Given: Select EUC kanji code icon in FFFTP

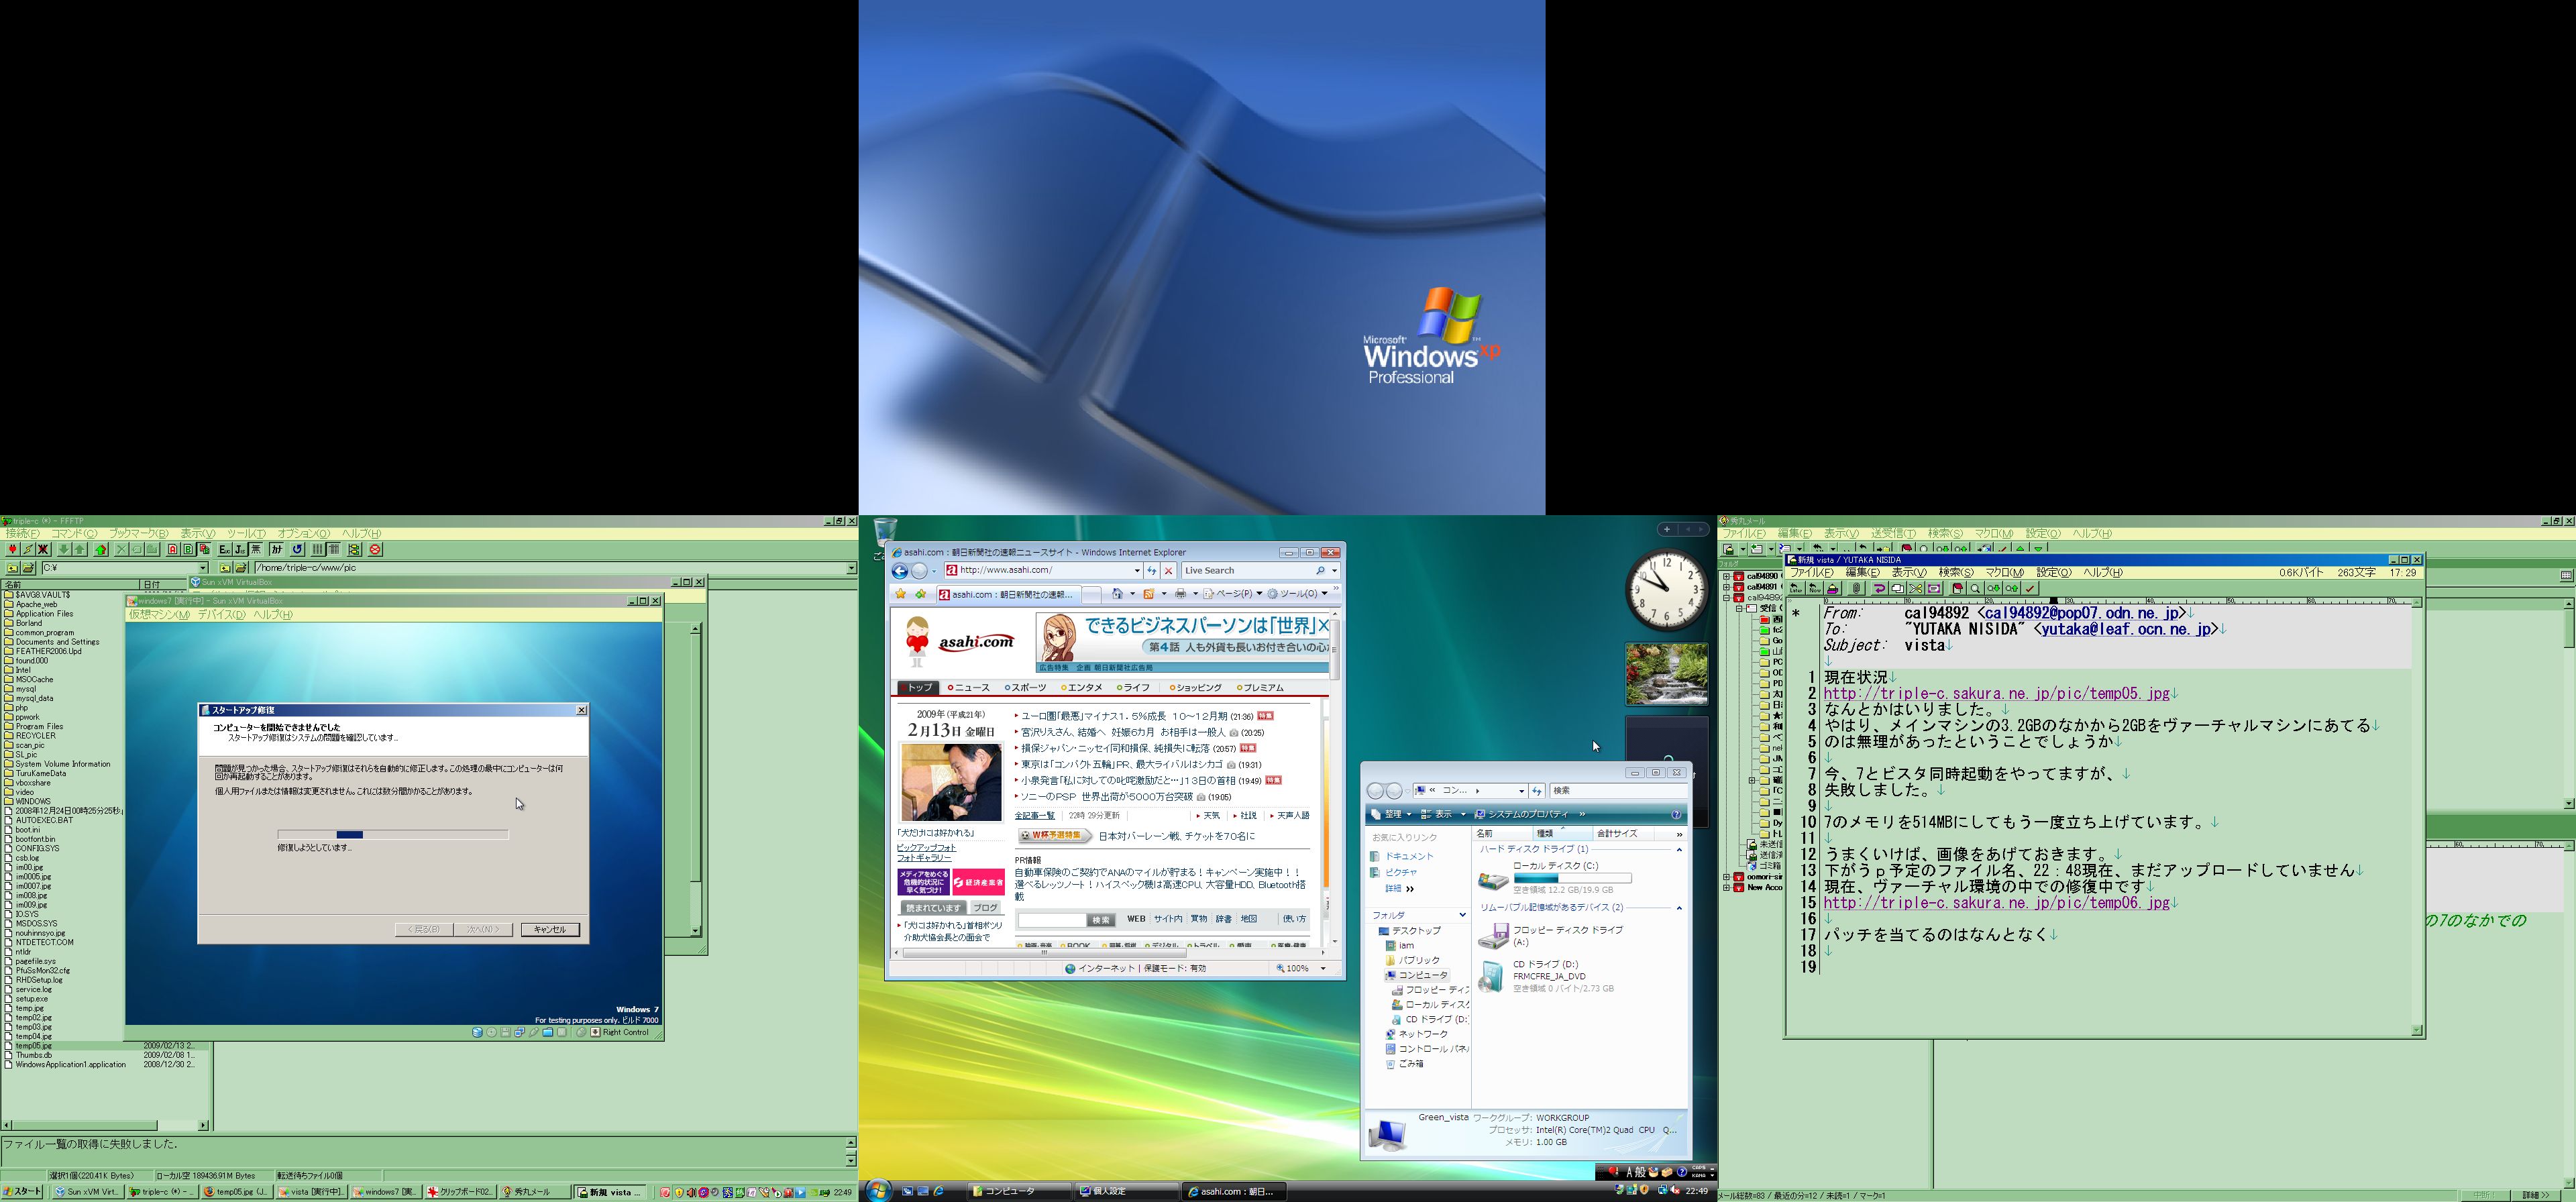Looking at the screenshot, I should click(224, 549).
